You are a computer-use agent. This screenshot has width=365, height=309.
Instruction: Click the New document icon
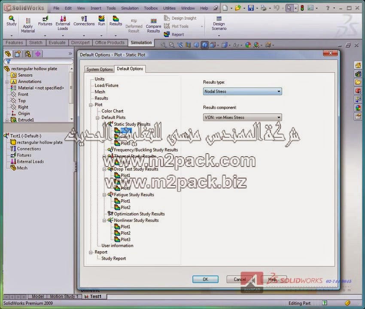tap(225, 8)
